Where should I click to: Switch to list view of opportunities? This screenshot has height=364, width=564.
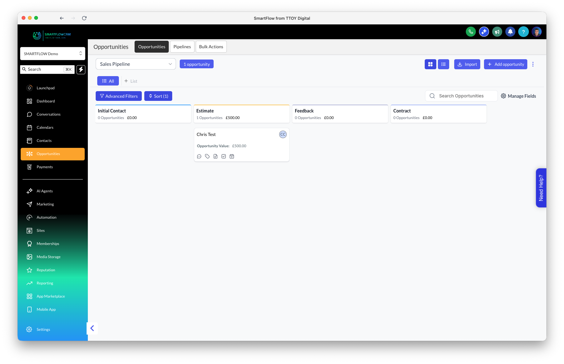pyautogui.click(x=443, y=64)
